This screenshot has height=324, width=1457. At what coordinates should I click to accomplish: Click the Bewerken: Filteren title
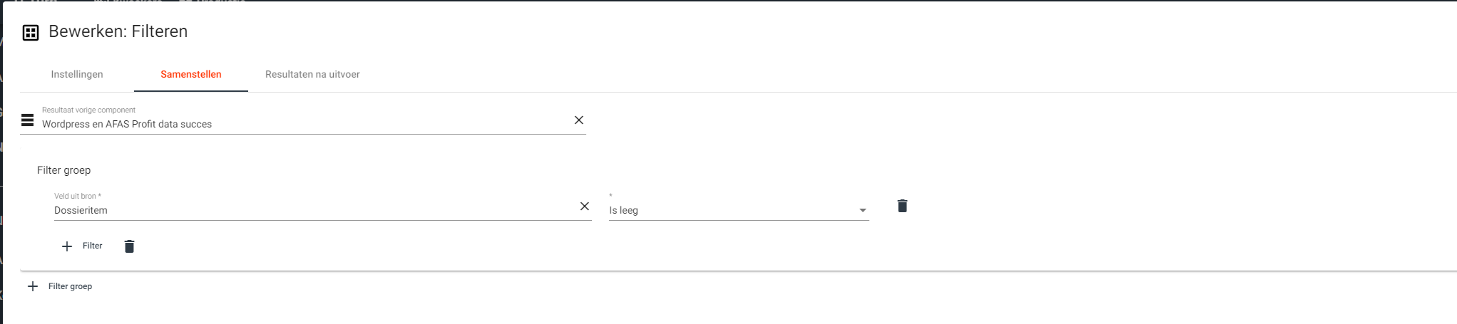pyautogui.click(x=118, y=31)
